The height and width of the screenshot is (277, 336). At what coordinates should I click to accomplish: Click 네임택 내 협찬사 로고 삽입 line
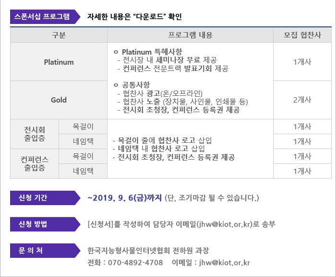coord(159,149)
